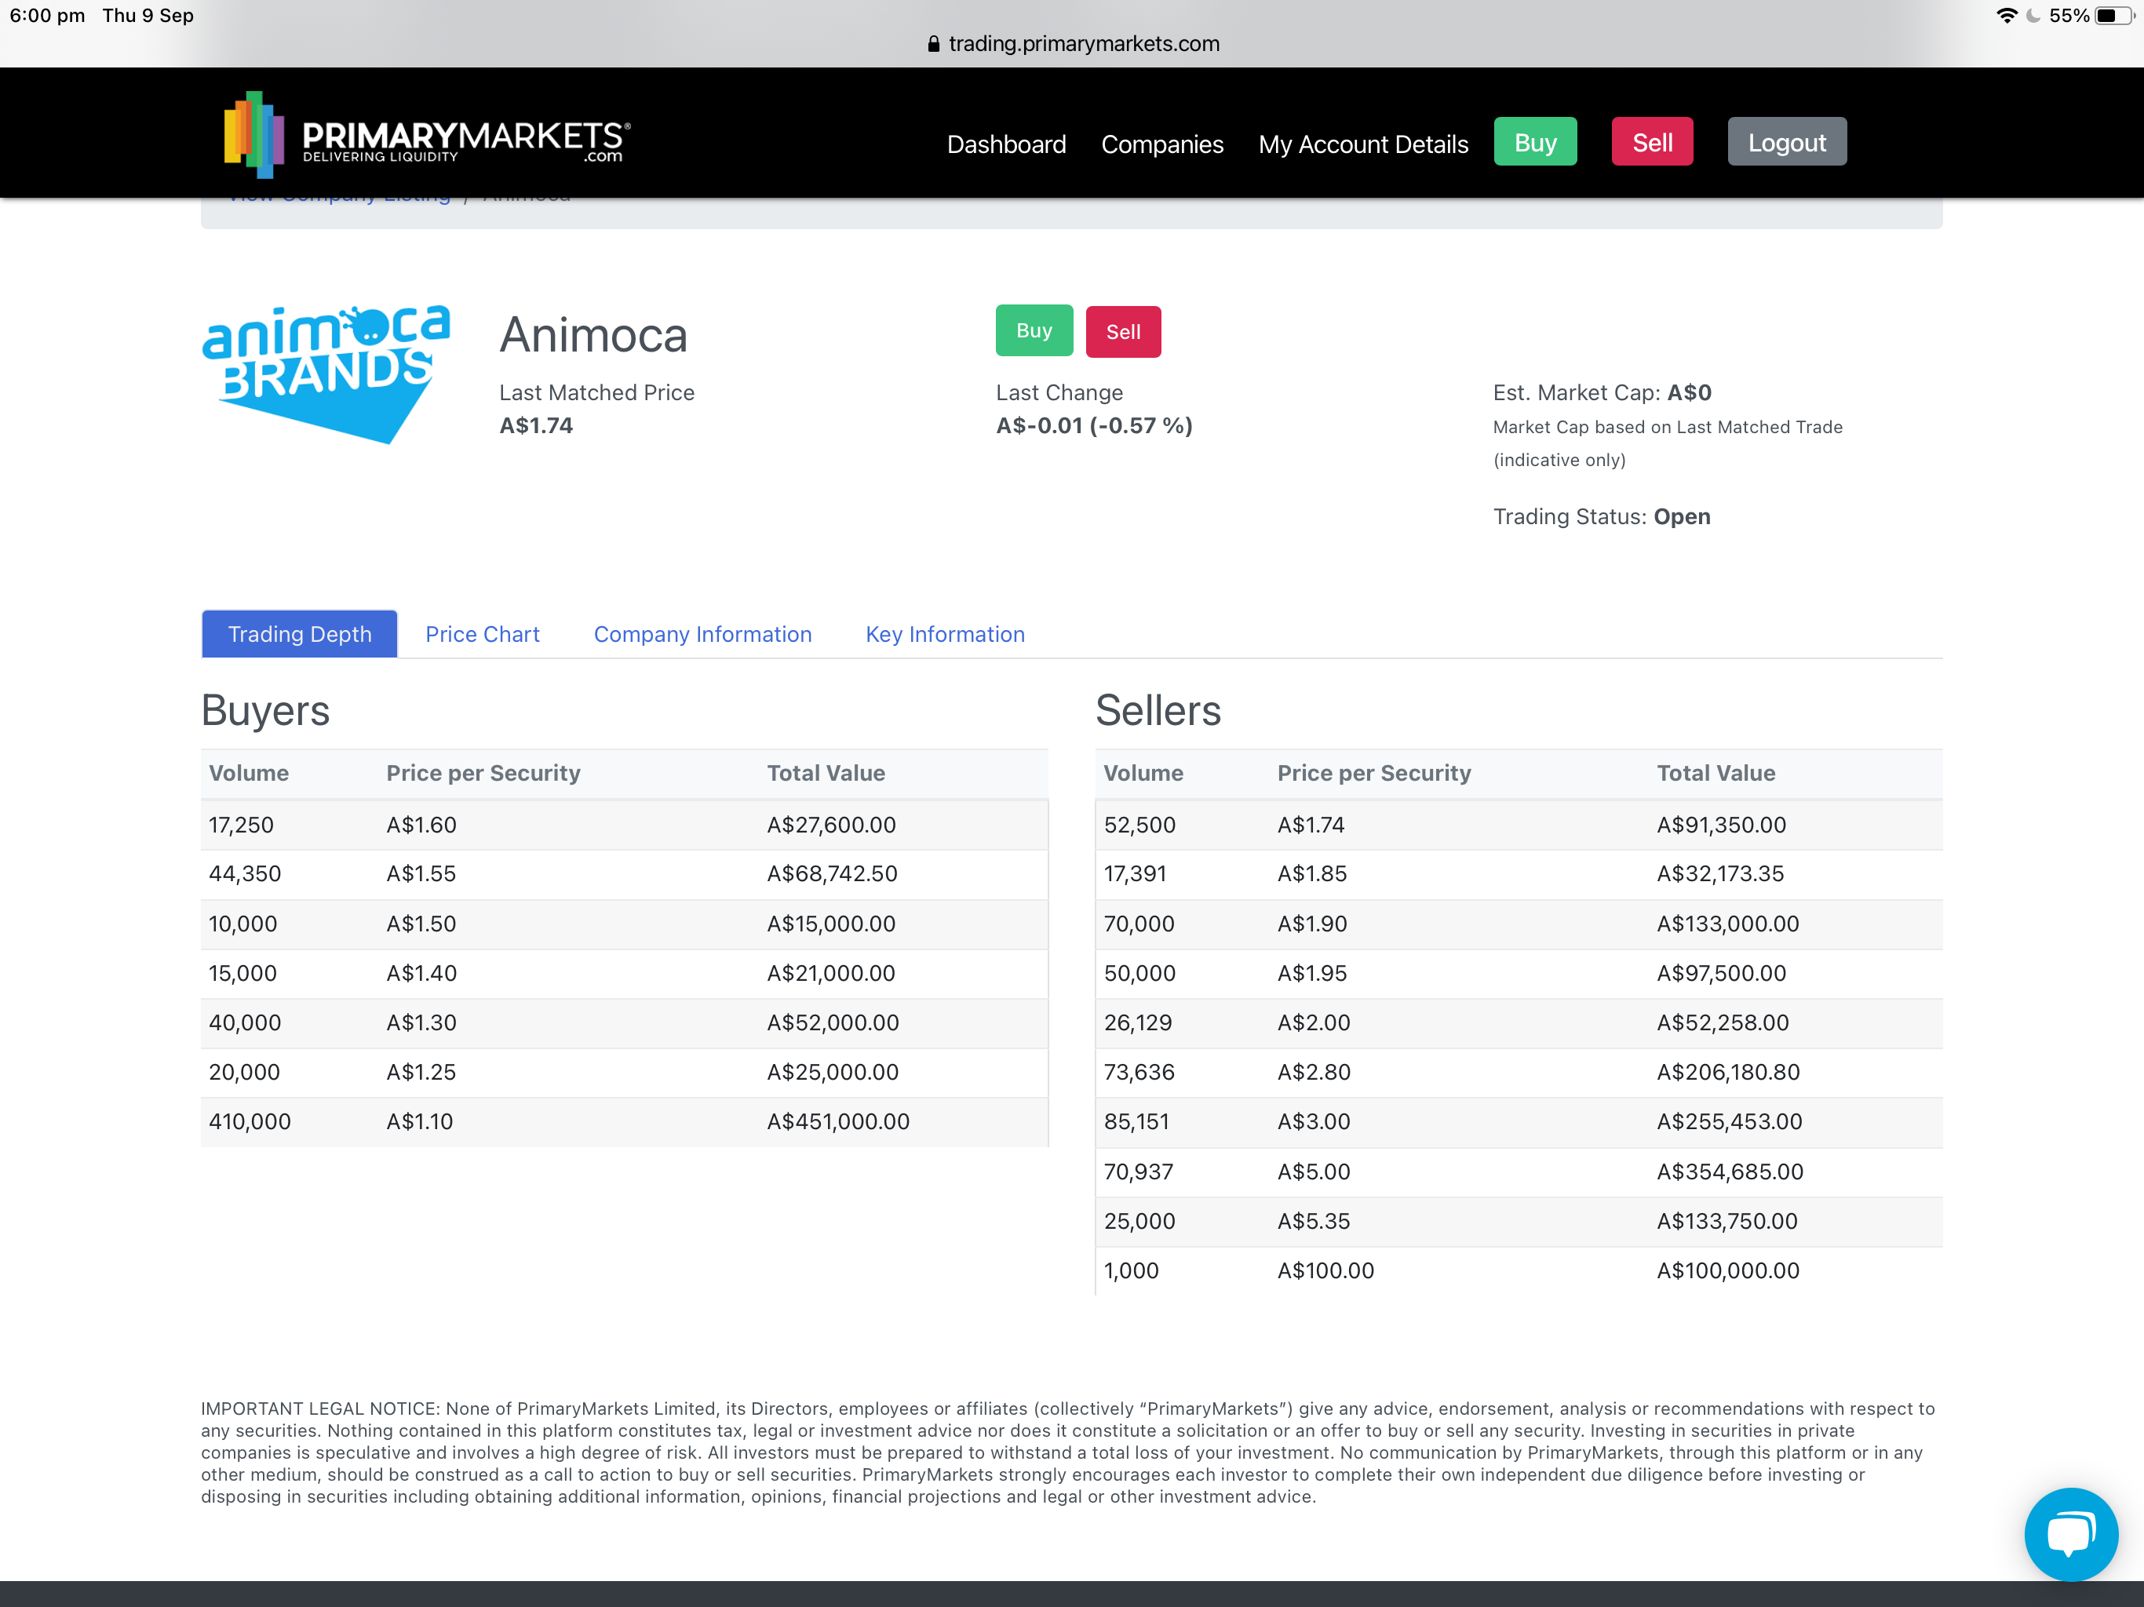This screenshot has width=2144, height=1607.
Task: Click the green Buy button in header
Action: (x=1535, y=143)
